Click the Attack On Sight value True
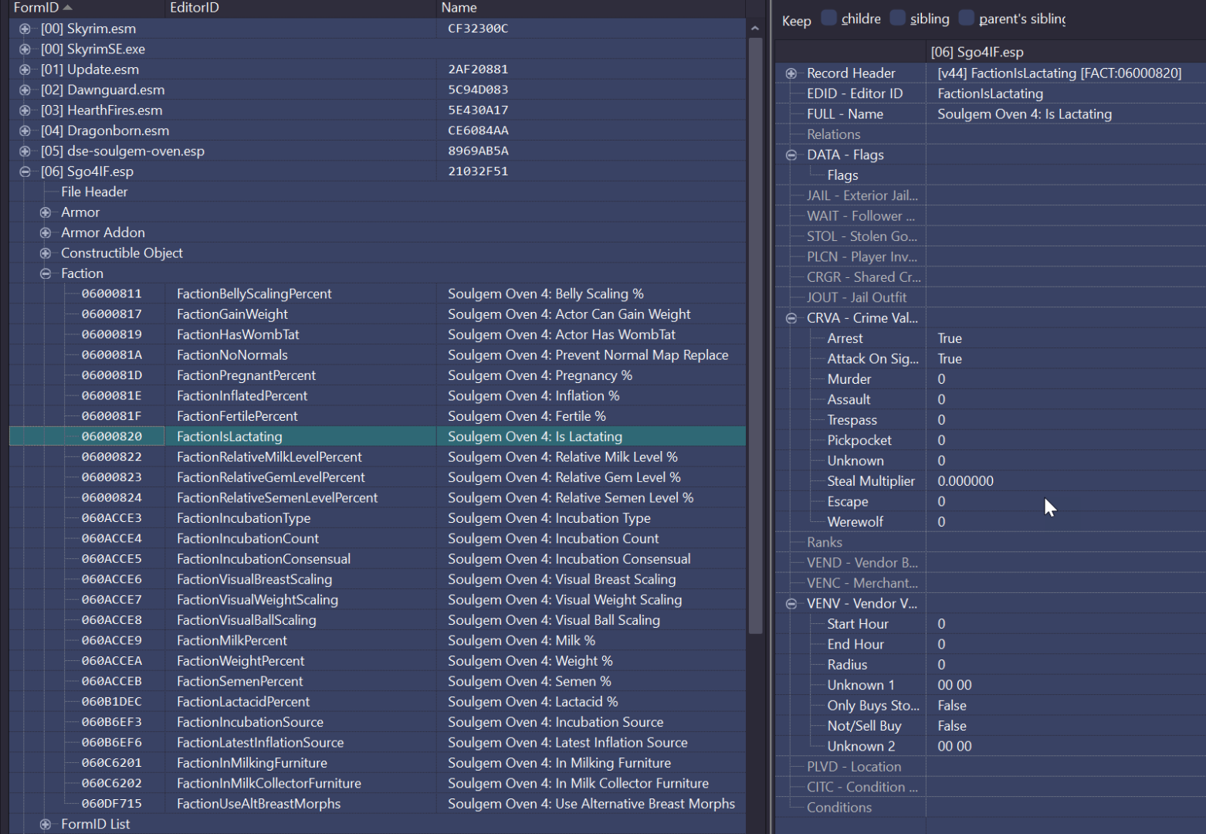The width and height of the screenshot is (1206, 834). coord(950,359)
